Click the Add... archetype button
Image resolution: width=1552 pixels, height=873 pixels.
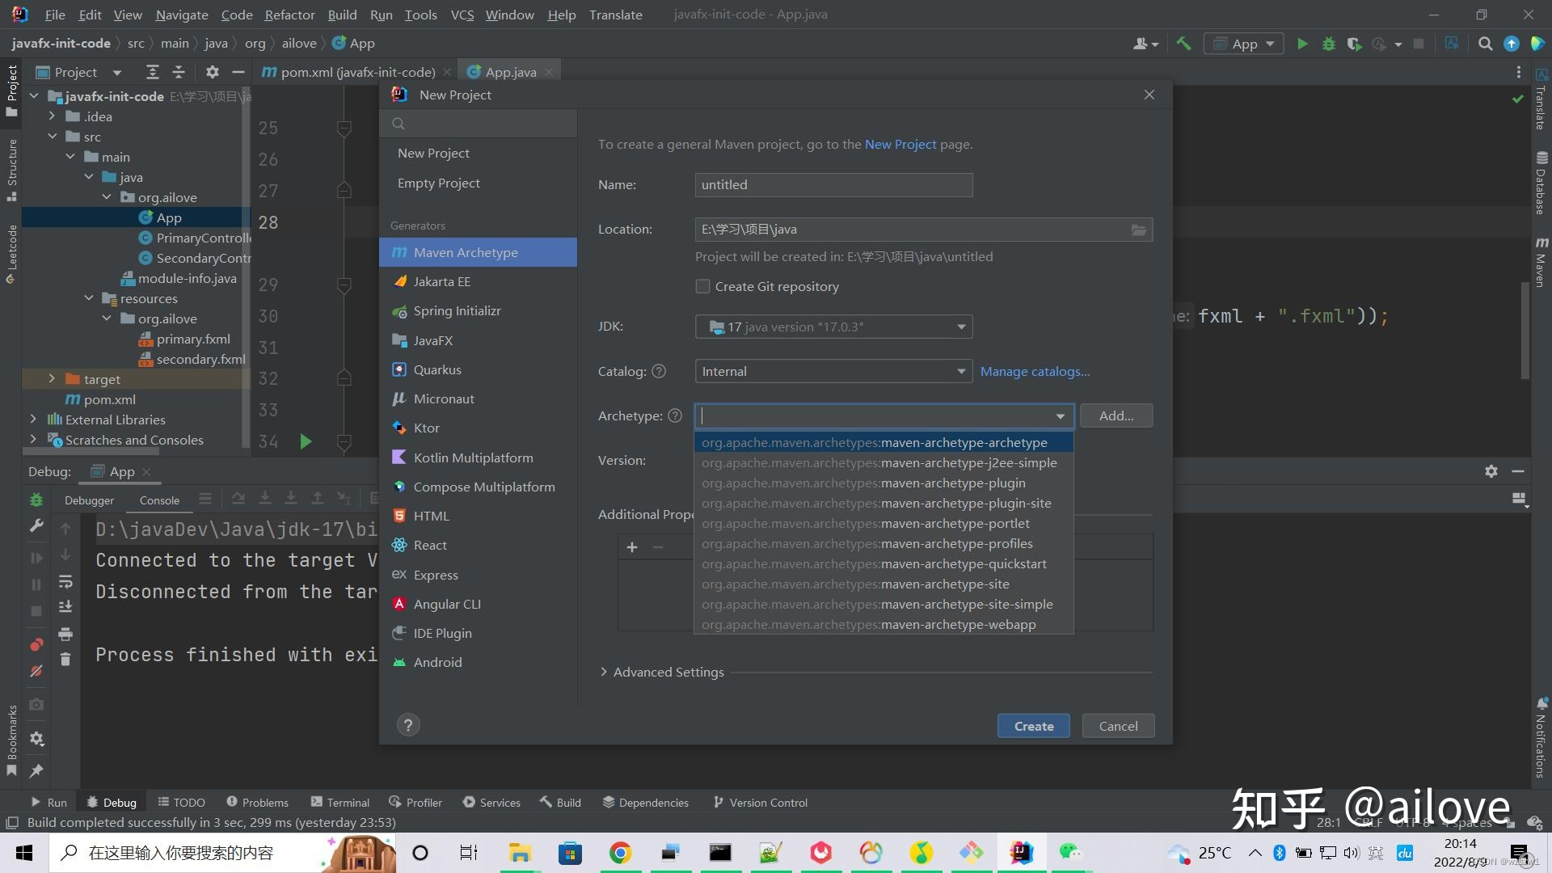[1116, 415]
